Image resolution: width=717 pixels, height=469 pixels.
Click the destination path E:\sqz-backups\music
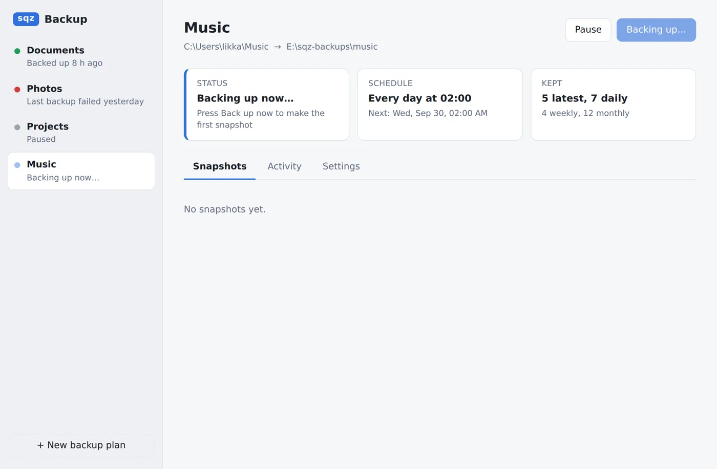[332, 47]
